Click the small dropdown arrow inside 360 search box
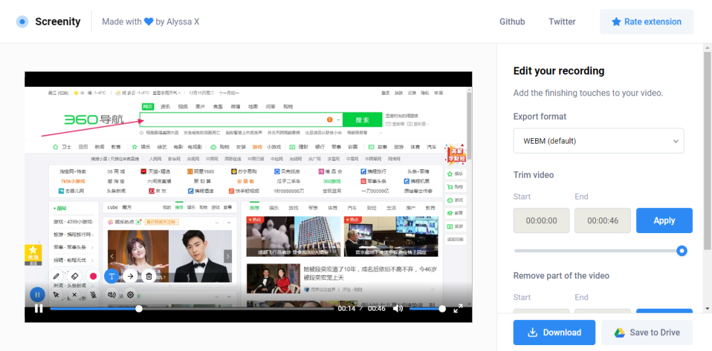The width and height of the screenshot is (712, 351). (x=338, y=120)
